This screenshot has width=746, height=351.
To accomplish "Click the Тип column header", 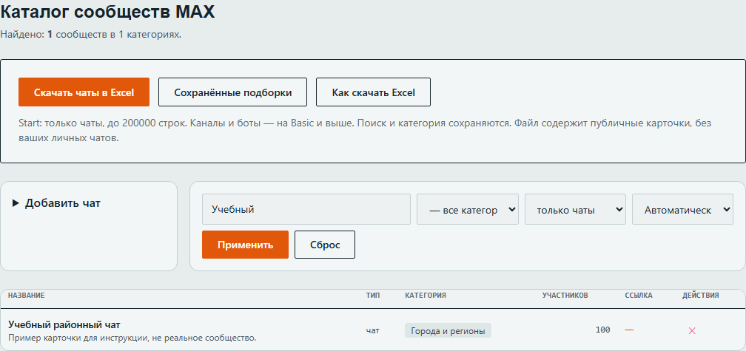I will click(x=373, y=296).
